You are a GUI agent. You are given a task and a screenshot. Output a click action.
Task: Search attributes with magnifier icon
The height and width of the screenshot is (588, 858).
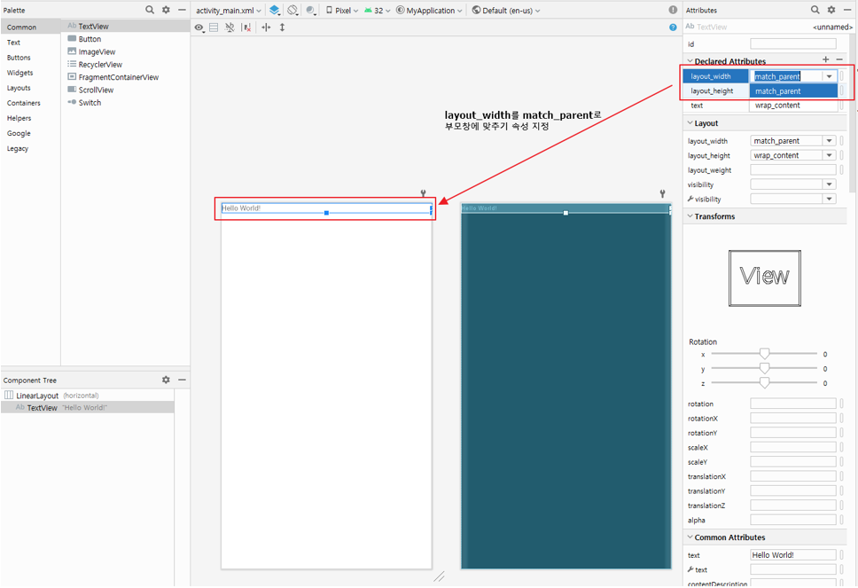815,10
